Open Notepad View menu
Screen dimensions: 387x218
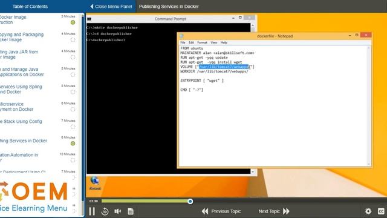[x=213, y=42]
